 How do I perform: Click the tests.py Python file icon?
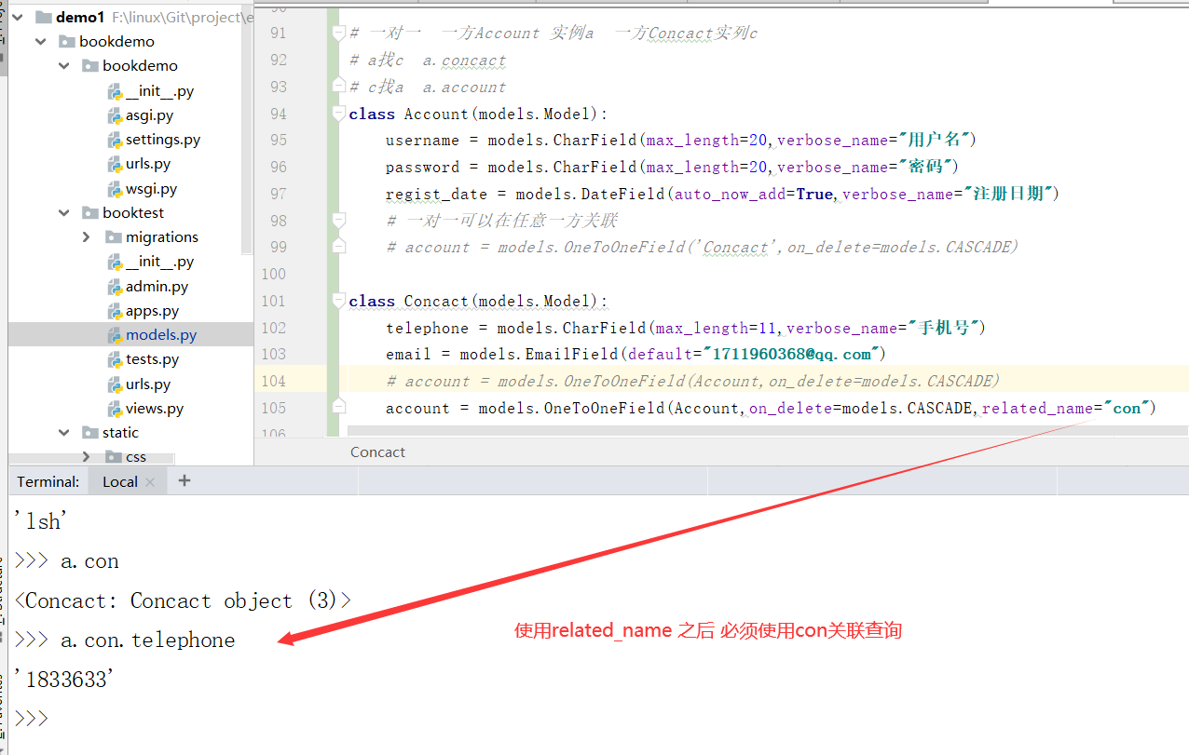pos(115,358)
